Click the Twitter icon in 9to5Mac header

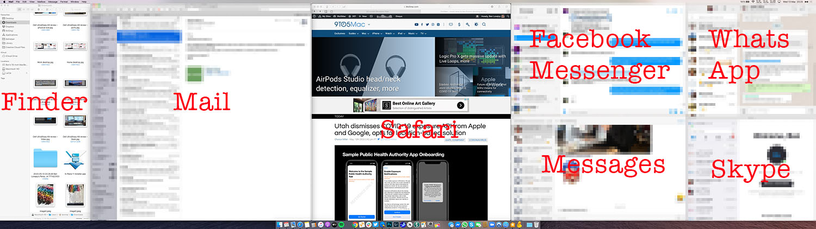[x=428, y=24]
